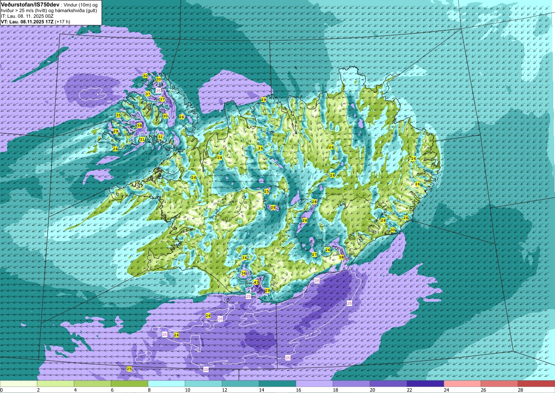This screenshot has width=555, height=393.
Task: Pick the 4–6 green legend swatch
Action: coord(92,383)
